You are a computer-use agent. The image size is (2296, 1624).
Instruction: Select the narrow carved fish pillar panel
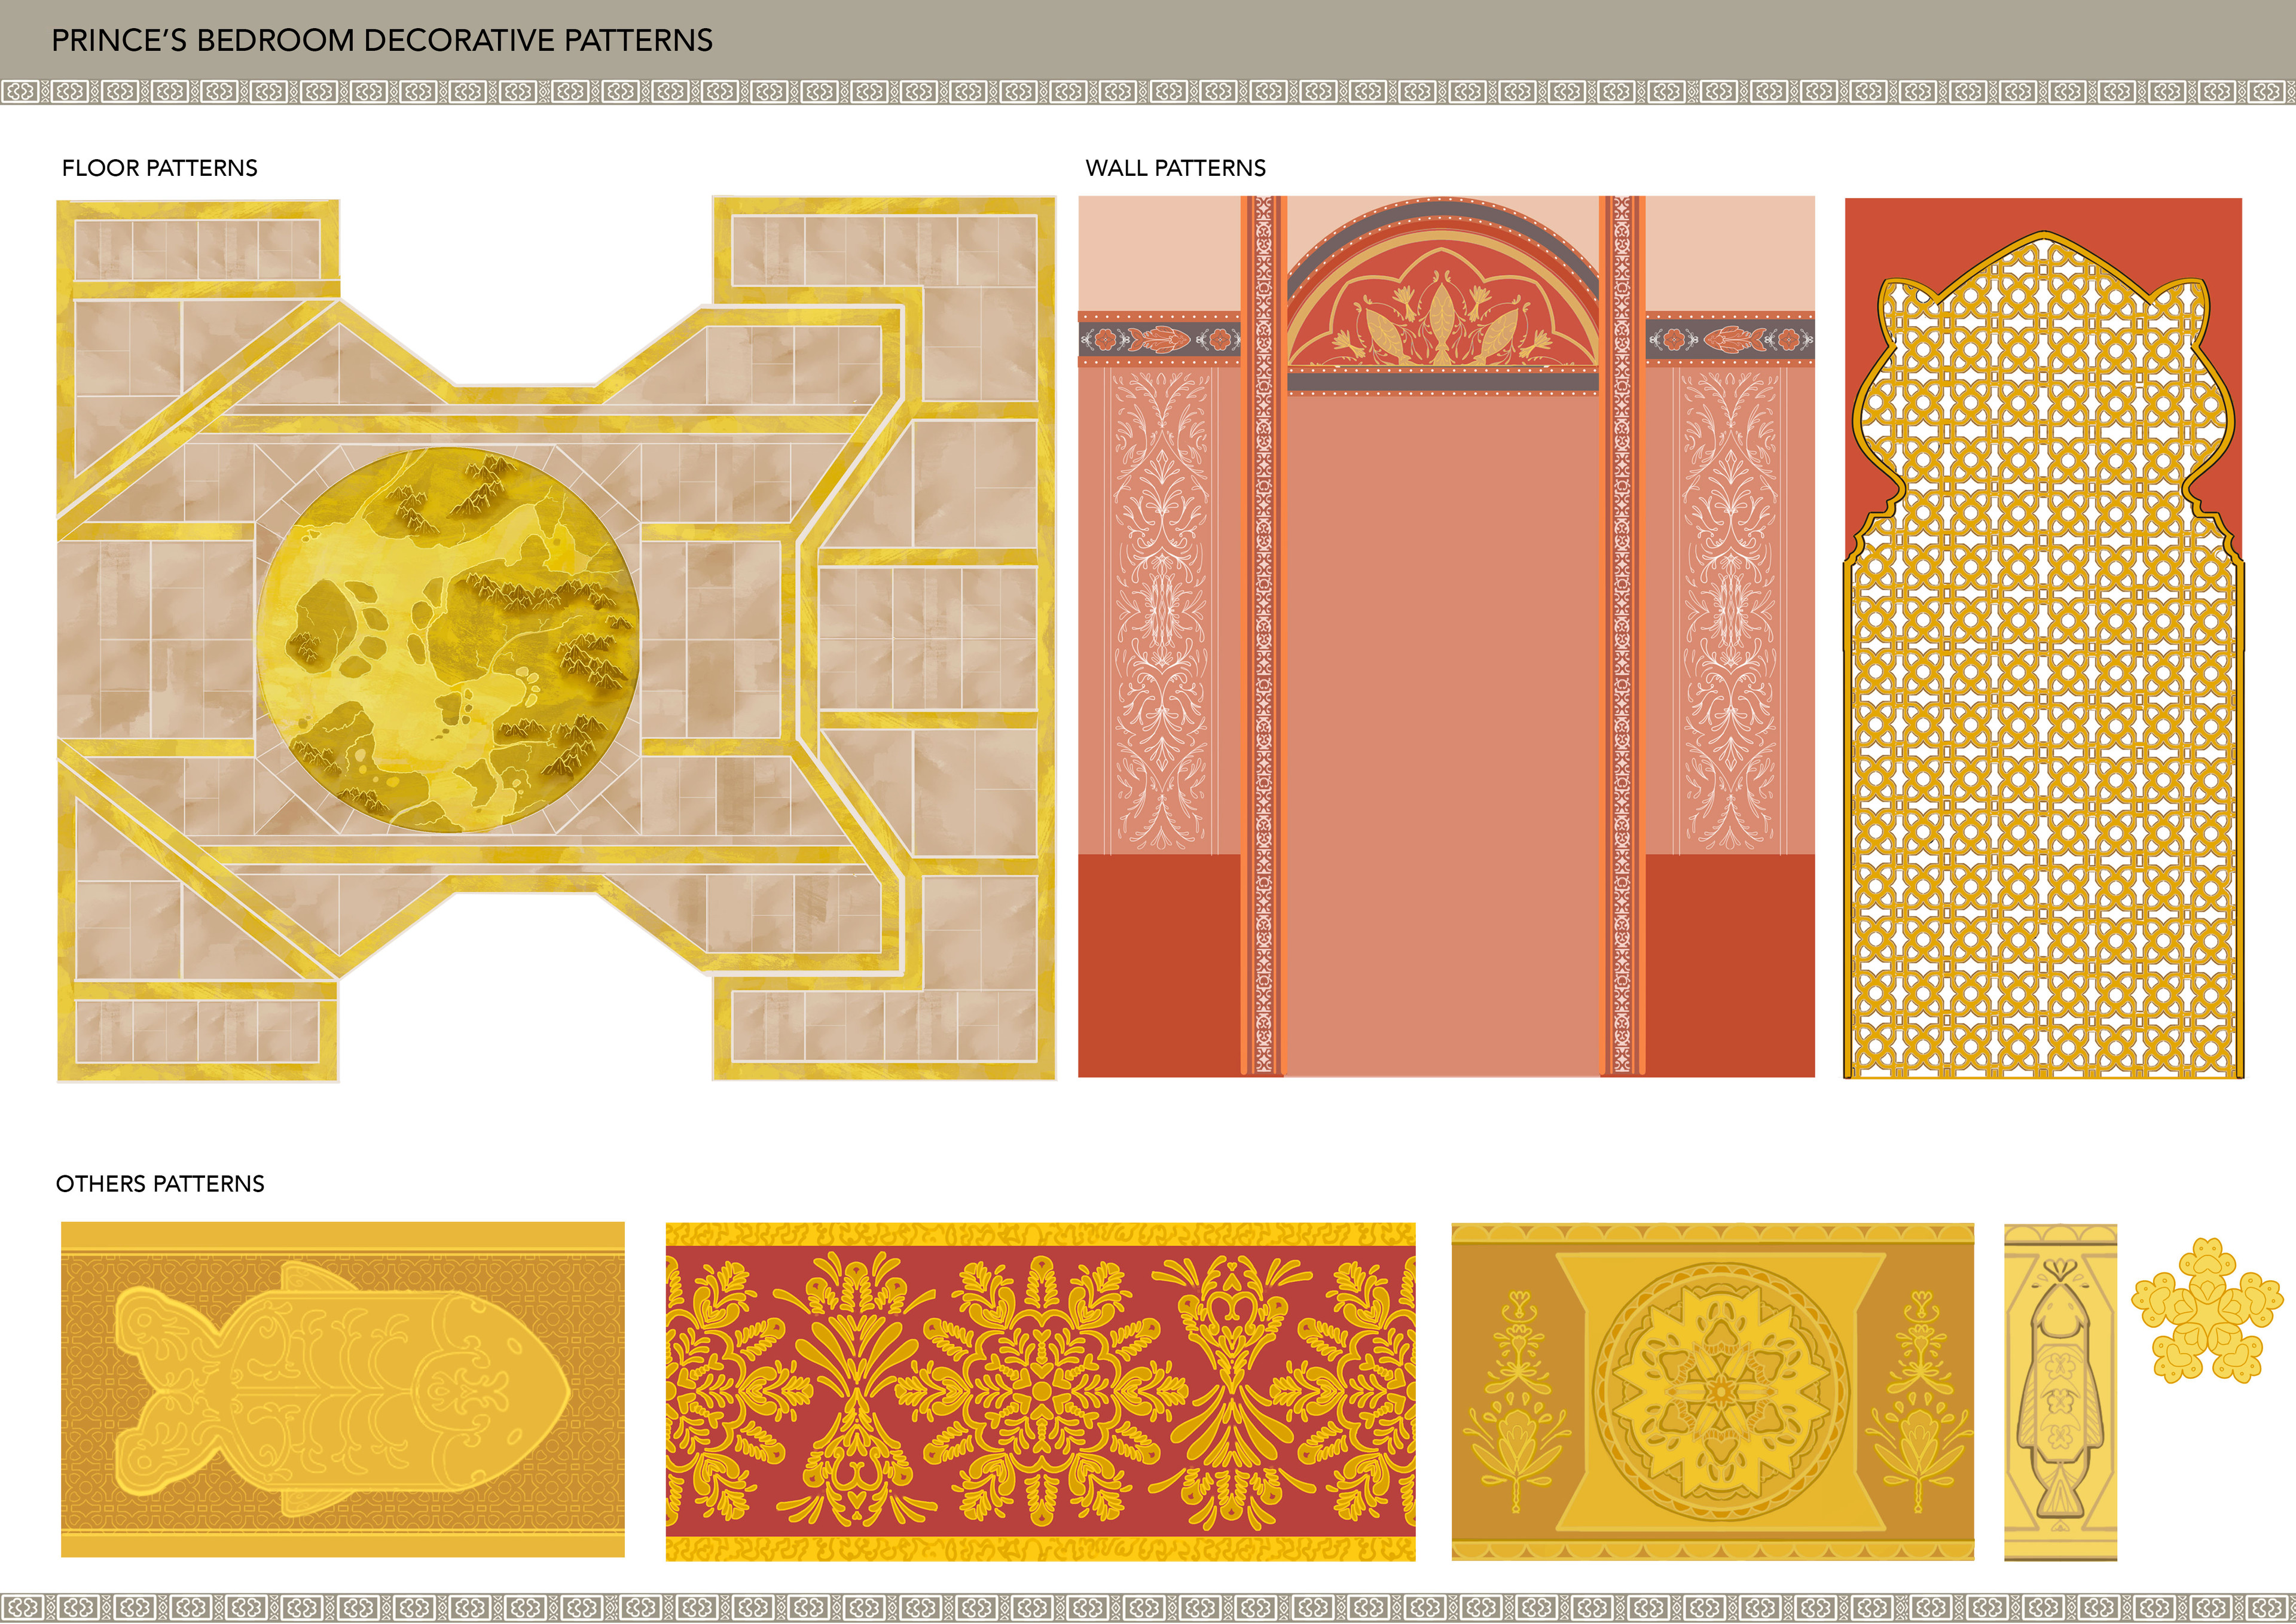[x=2060, y=1391]
